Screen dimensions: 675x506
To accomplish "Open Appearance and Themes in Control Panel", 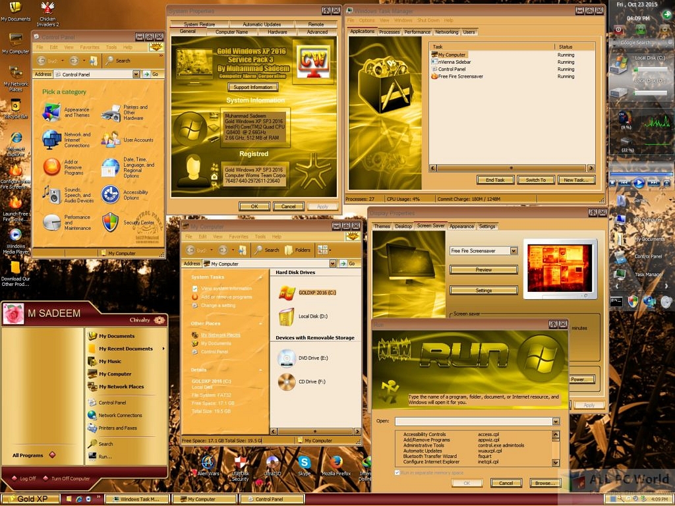I will click(51, 112).
